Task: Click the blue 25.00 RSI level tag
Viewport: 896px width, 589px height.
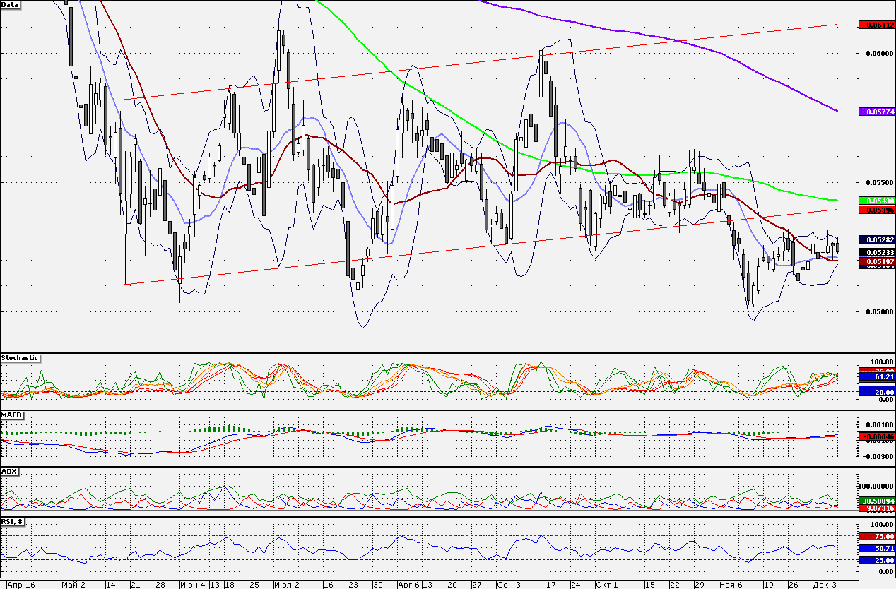Action: [877, 560]
